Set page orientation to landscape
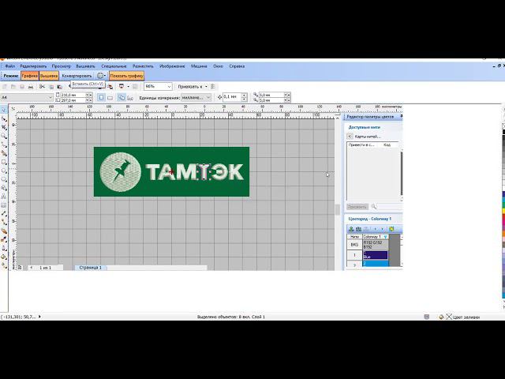This screenshot has height=379, width=505. pyautogui.click(x=110, y=97)
